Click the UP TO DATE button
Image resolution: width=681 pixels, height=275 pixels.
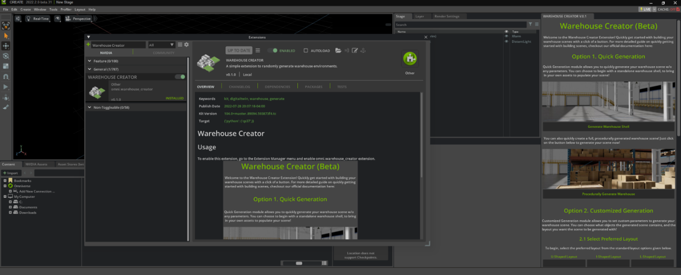pyautogui.click(x=239, y=51)
